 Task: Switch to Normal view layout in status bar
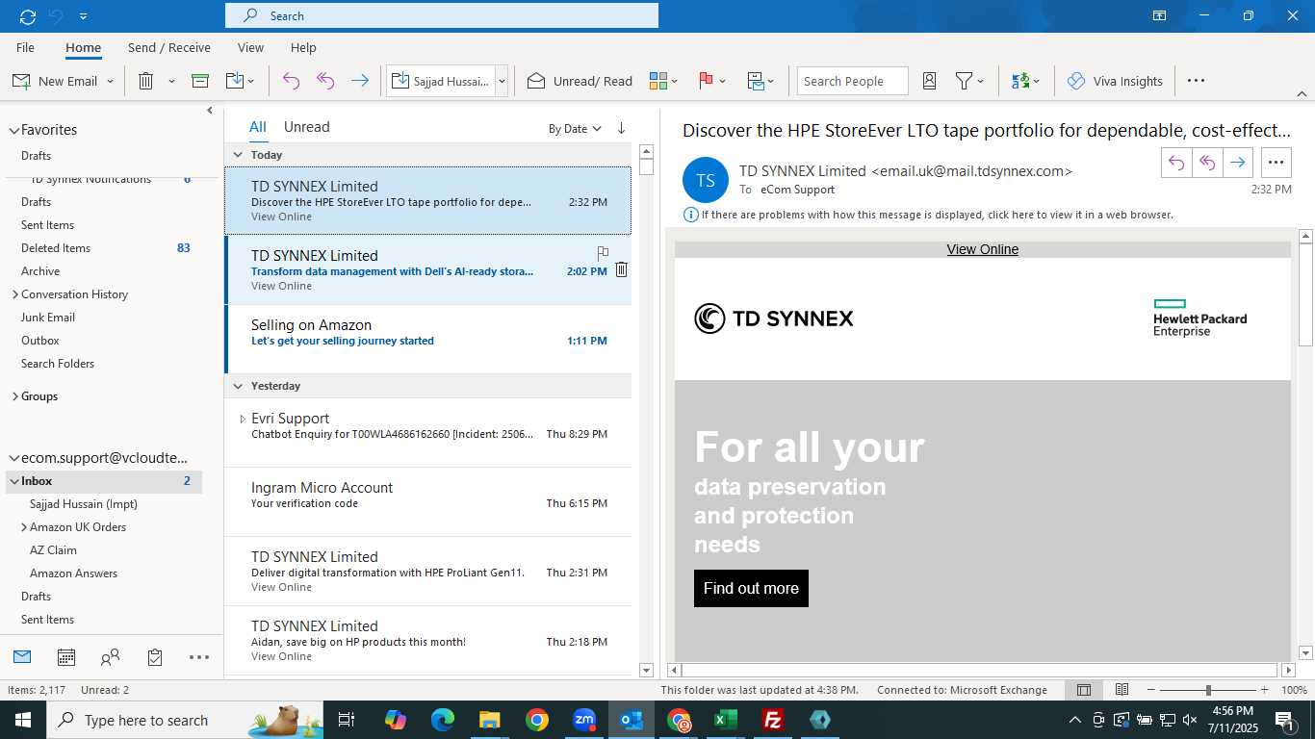pyautogui.click(x=1084, y=690)
